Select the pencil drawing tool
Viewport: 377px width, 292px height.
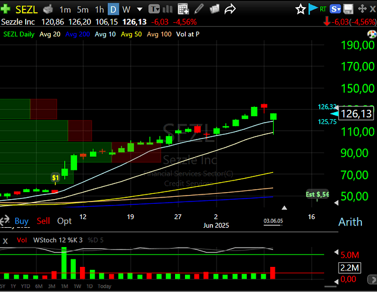tap(199, 9)
